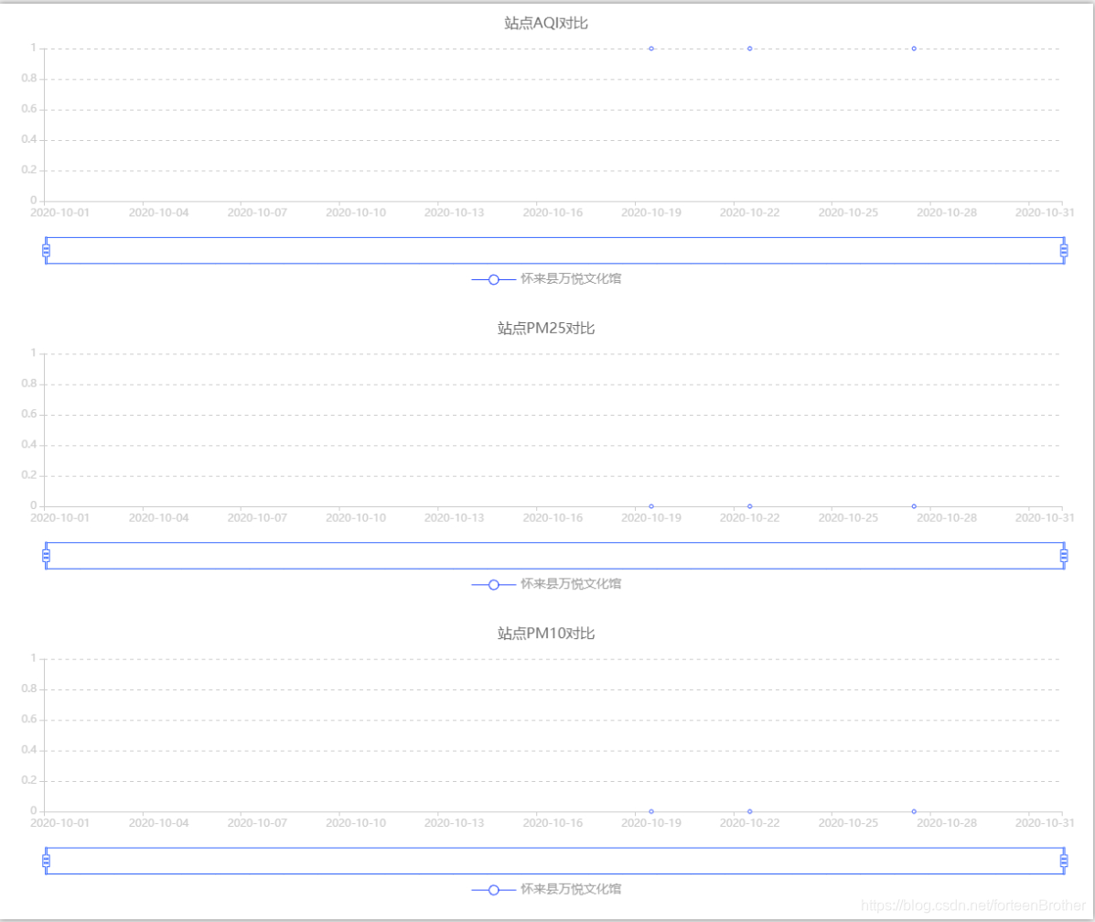This screenshot has height=922, width=1095.
Task: Select the data point near 2020-10-27 on AQI chart
Action: 913,49
